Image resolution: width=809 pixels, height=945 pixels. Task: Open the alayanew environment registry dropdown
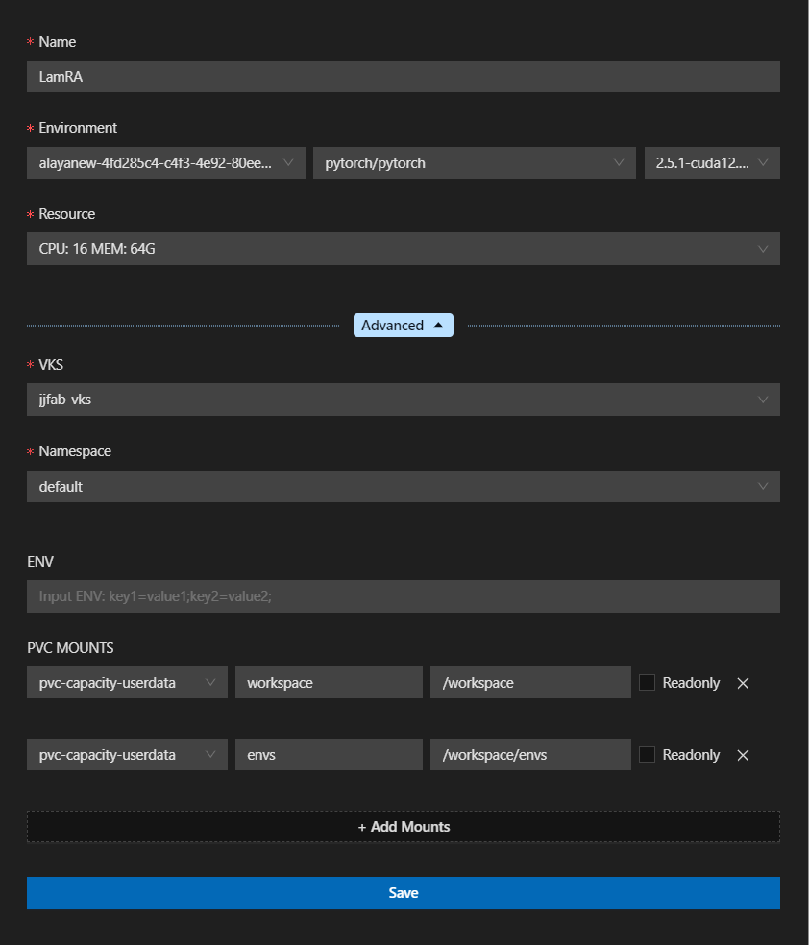click(x=165, y=163)
